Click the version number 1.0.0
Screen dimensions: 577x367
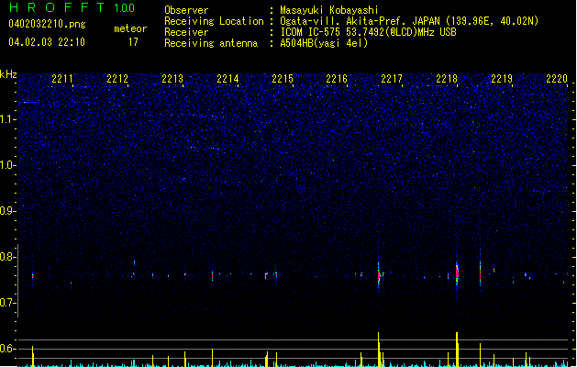click(124, 7)
